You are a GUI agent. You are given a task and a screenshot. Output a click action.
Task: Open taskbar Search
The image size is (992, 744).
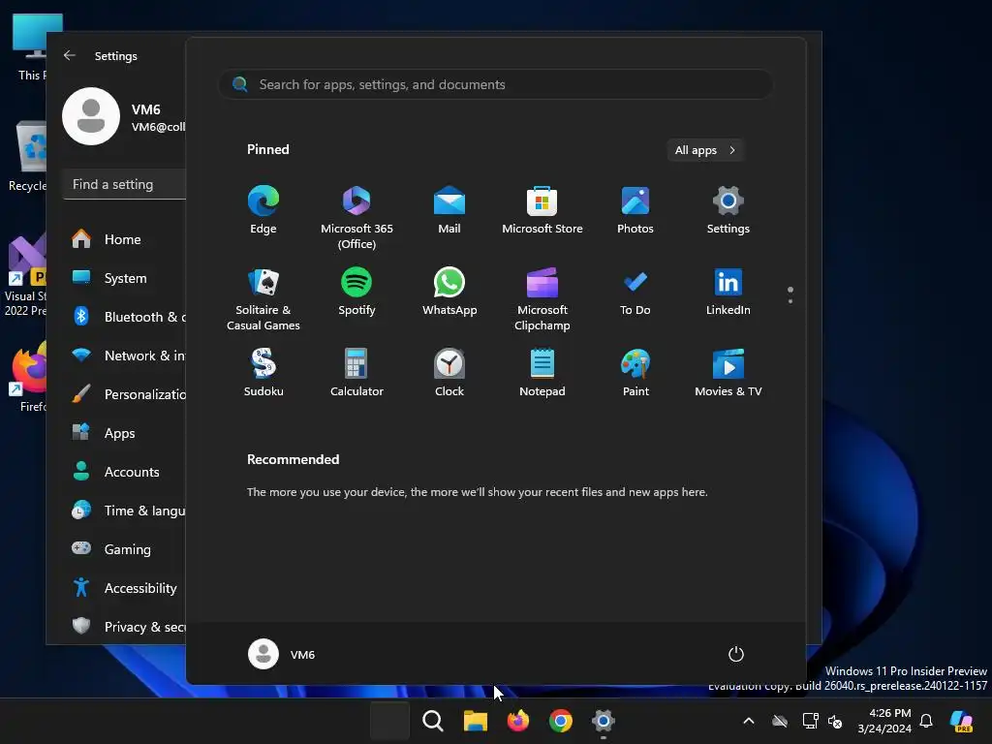coord(433,721)
